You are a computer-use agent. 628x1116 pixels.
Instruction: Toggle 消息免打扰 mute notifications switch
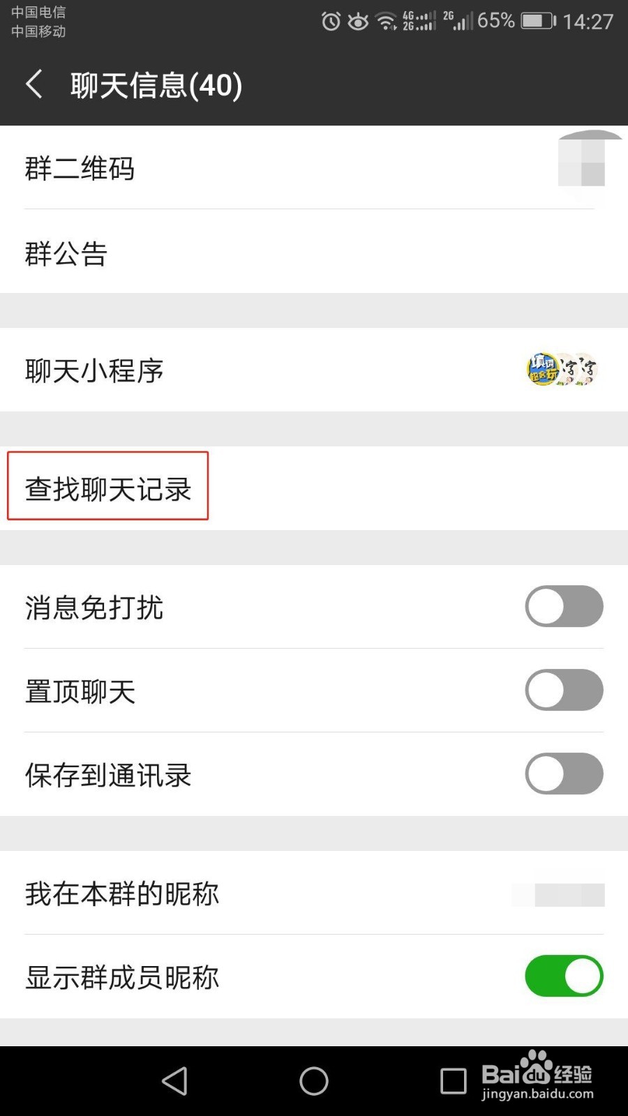[x=564, y=606]
